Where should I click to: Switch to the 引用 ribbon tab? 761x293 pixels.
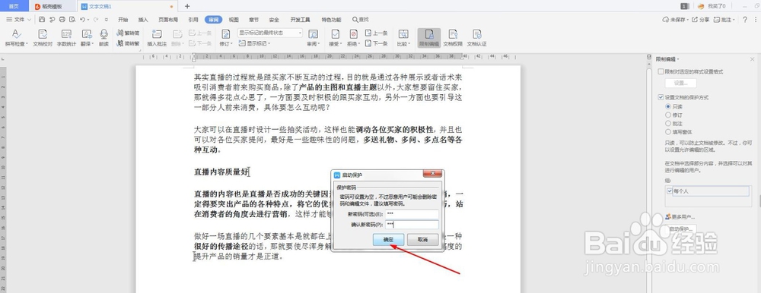tap(193, 20)
